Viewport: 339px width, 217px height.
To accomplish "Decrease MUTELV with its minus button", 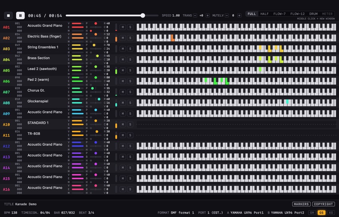I will click(227, 15).
